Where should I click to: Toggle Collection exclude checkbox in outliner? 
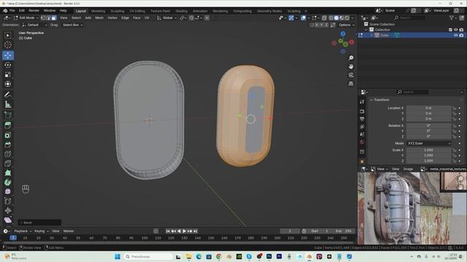450,30
